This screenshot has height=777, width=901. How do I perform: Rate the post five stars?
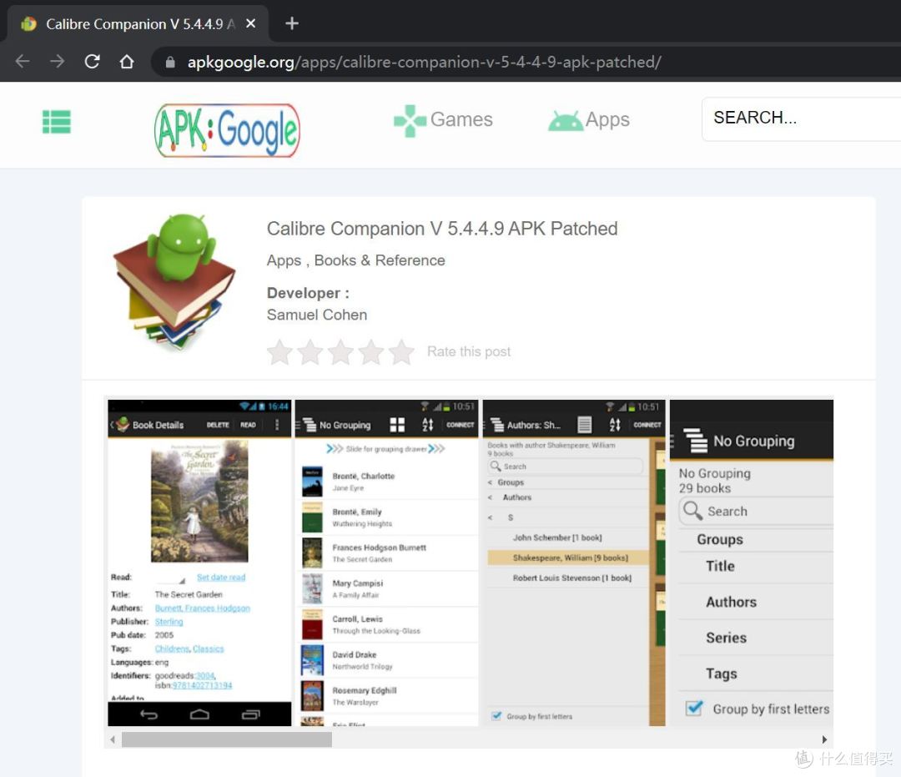point(401,351)
